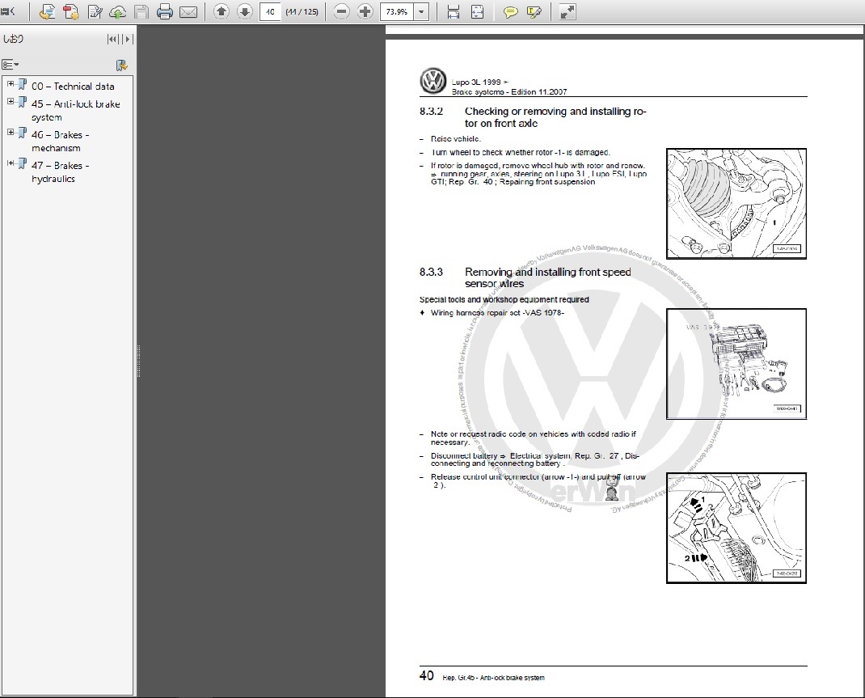Screen dimensions: 865x698
Task: Go to next page with down arrow
Action: point(245,11)
